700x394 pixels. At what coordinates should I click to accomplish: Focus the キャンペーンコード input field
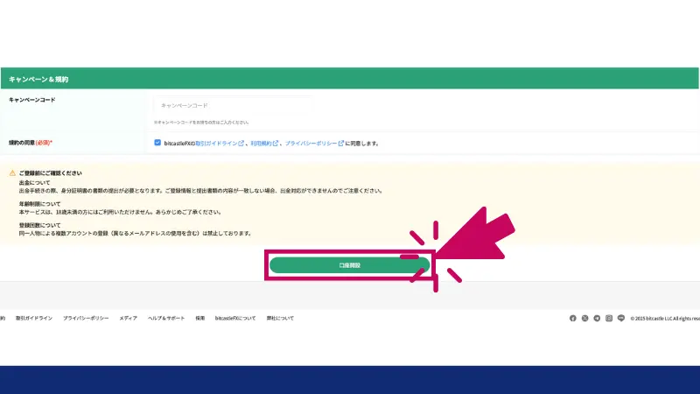233,105
